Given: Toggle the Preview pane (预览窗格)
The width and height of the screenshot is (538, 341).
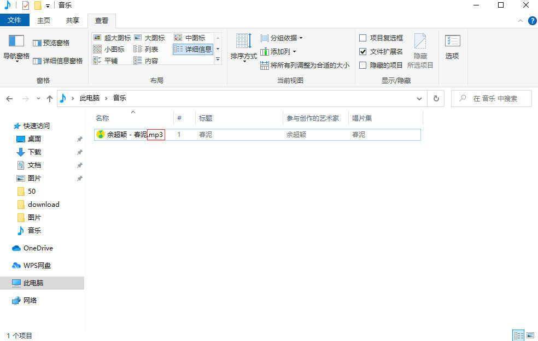Looking at the screenshot, I should click(x=51, y=43).
